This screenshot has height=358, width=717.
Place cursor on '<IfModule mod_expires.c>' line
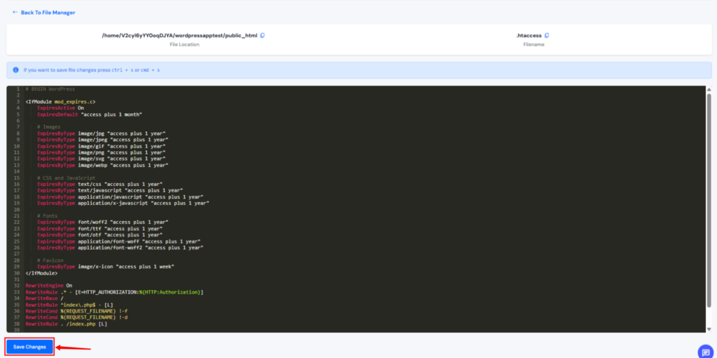[x=60, y=102]
